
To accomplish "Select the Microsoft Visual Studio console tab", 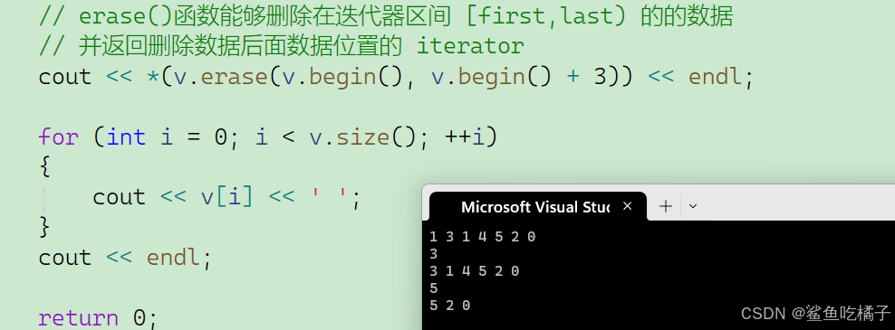I will [538, 206].
